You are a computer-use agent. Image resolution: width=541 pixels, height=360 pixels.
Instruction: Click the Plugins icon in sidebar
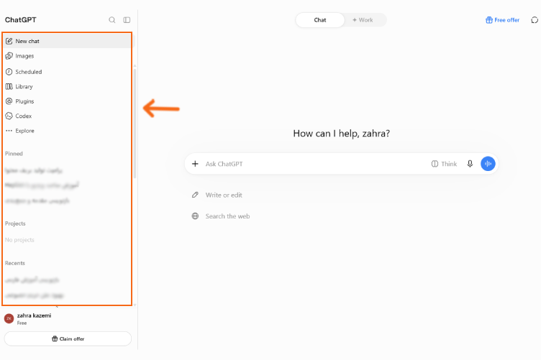(x=9, y=101)
